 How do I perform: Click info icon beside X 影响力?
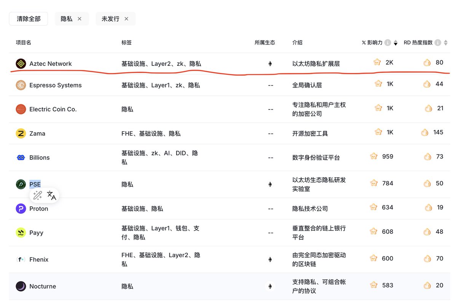coord(388,43)
